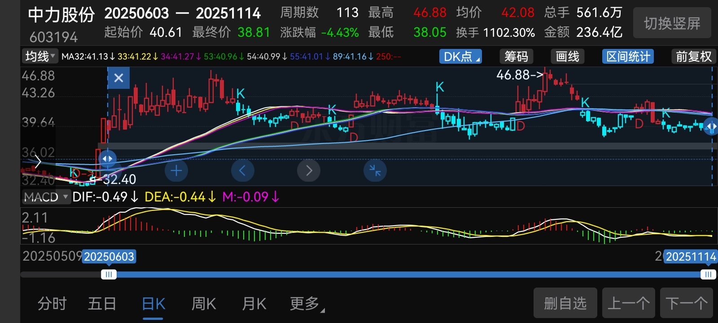The height and width of the screenshot is (323, 718).
Task: Toggle 区间统计 interval statistics
Action: 628,57
